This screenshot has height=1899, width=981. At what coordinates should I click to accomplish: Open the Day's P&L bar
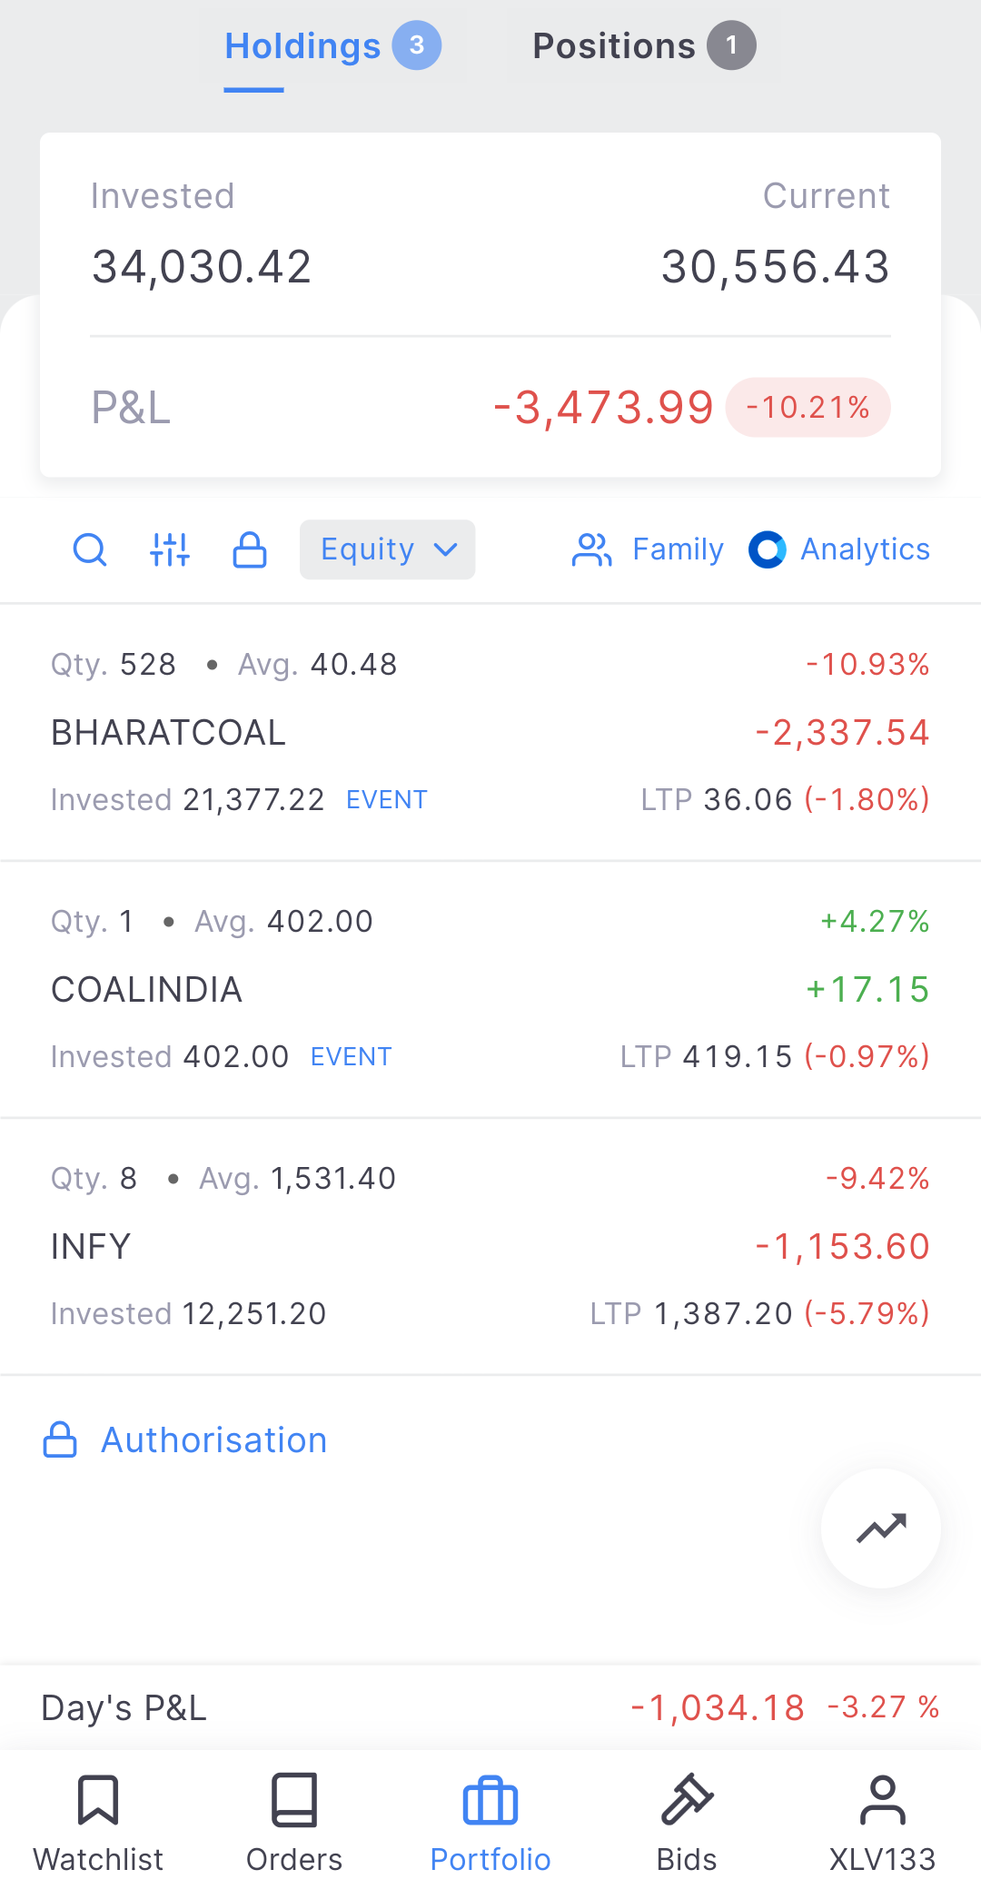click(490, 1707)
